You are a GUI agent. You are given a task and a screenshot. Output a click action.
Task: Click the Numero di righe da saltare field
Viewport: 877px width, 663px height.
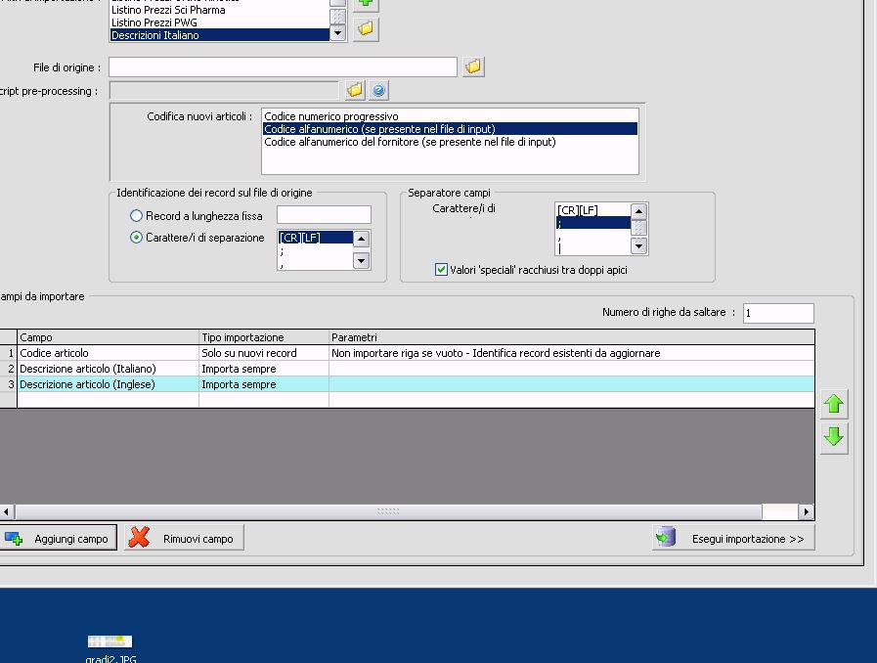(778, 313)
